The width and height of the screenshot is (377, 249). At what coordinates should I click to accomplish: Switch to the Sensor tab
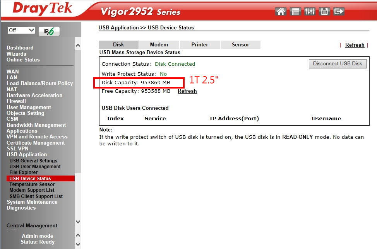240,45
